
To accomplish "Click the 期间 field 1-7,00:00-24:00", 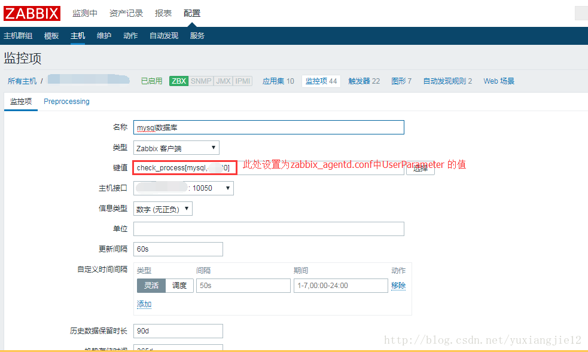I will coord(341,286).
